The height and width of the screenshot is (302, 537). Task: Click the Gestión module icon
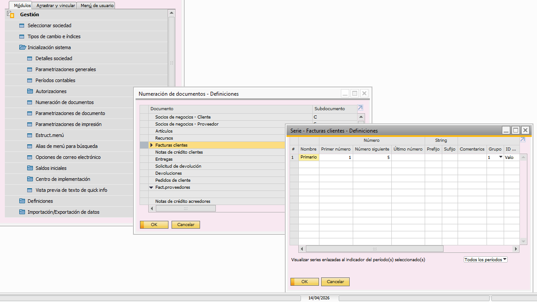11,14
